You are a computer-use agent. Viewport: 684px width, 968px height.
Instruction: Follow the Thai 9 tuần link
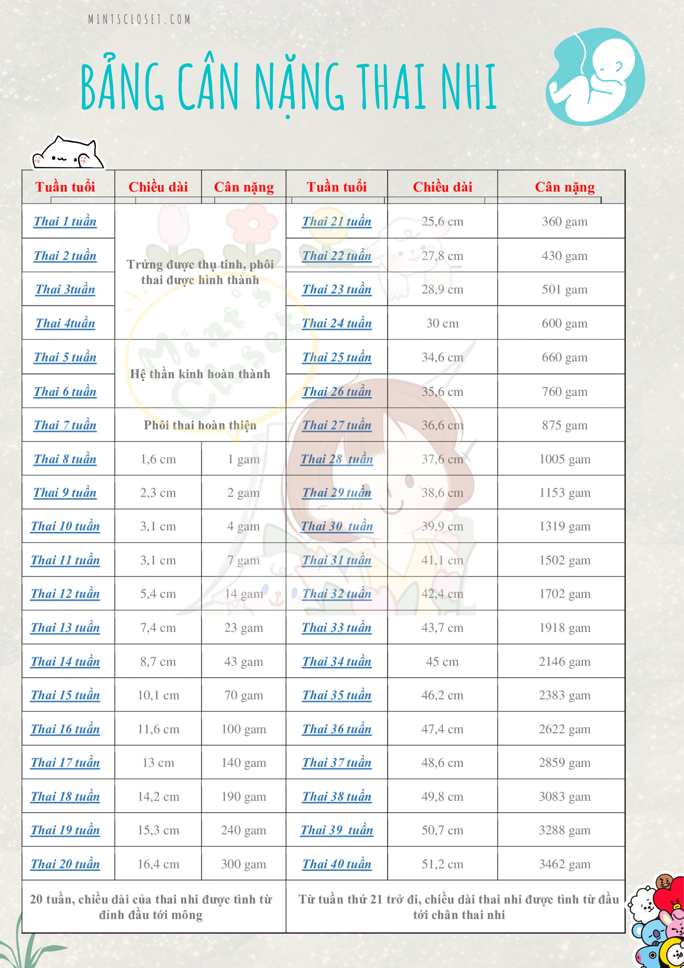pos(65,493)
